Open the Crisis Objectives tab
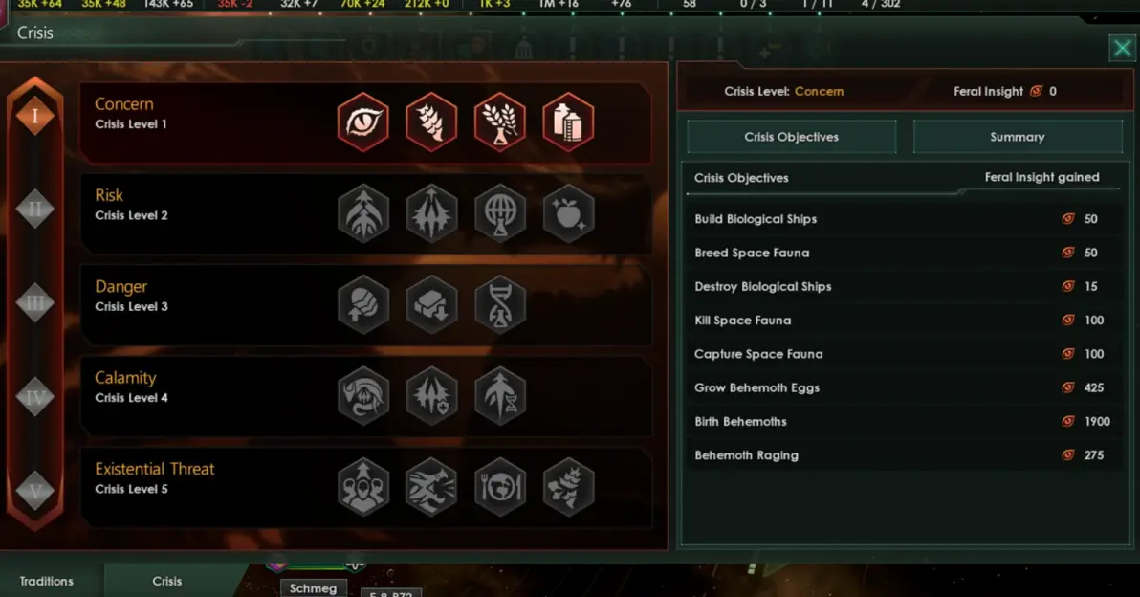Image resolution: width=1140 pixels, height=597 pixels. coord(791,137)
